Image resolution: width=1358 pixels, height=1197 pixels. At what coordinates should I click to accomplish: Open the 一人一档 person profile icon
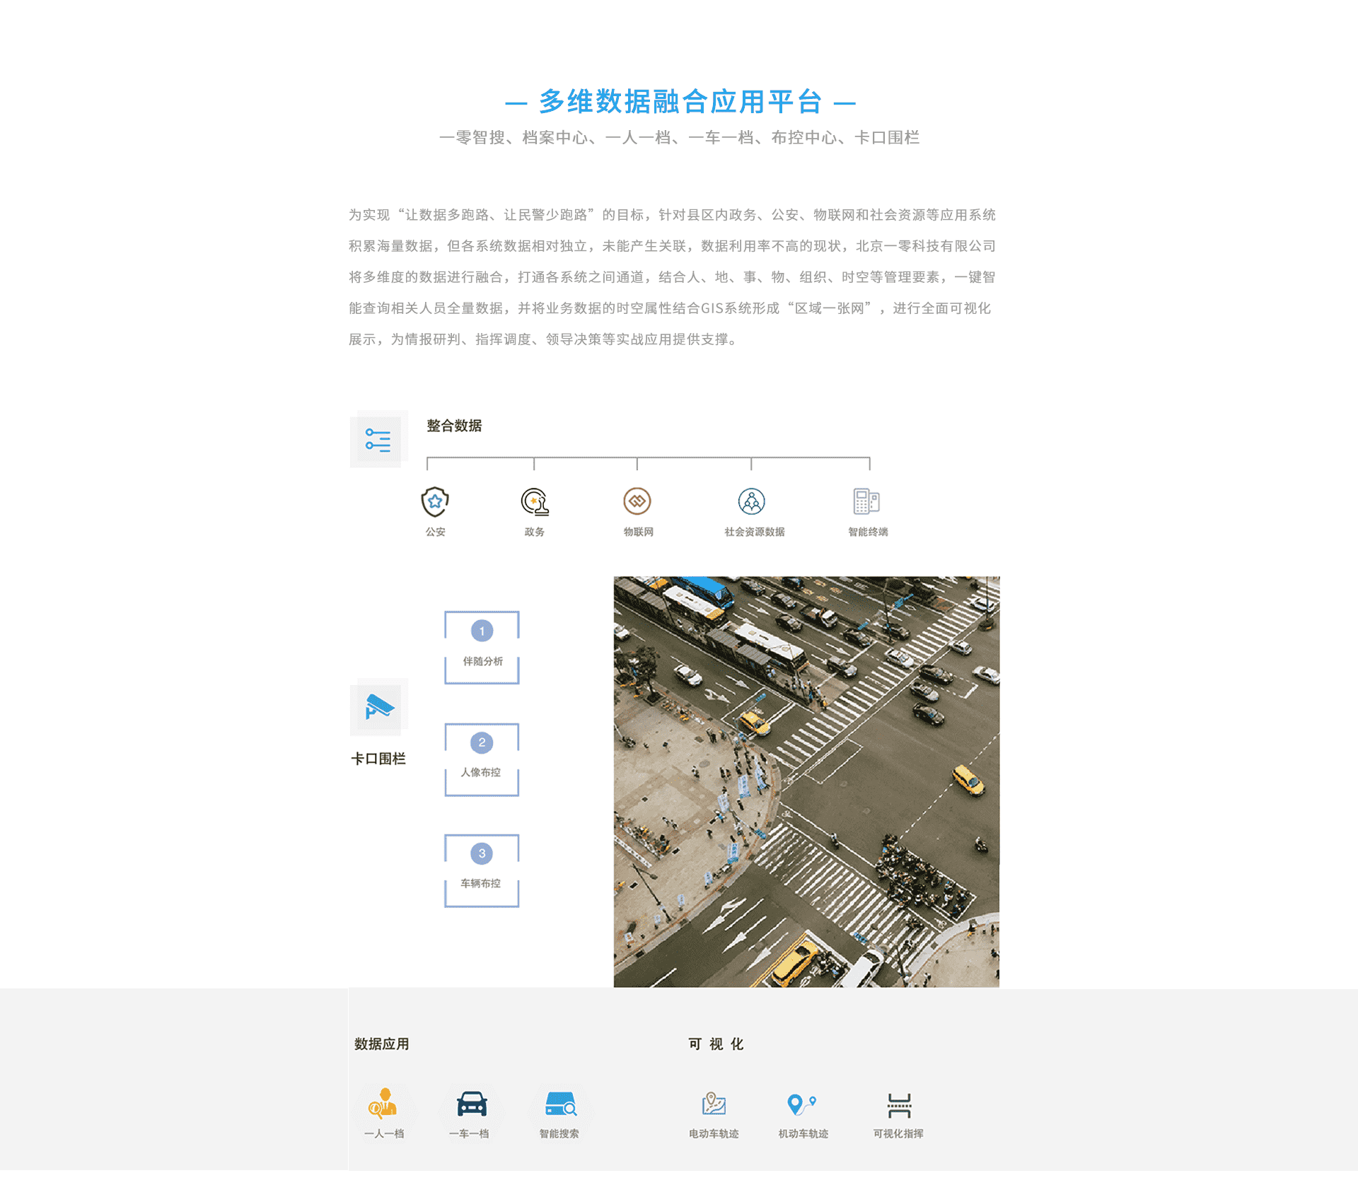pos(383,1104)
